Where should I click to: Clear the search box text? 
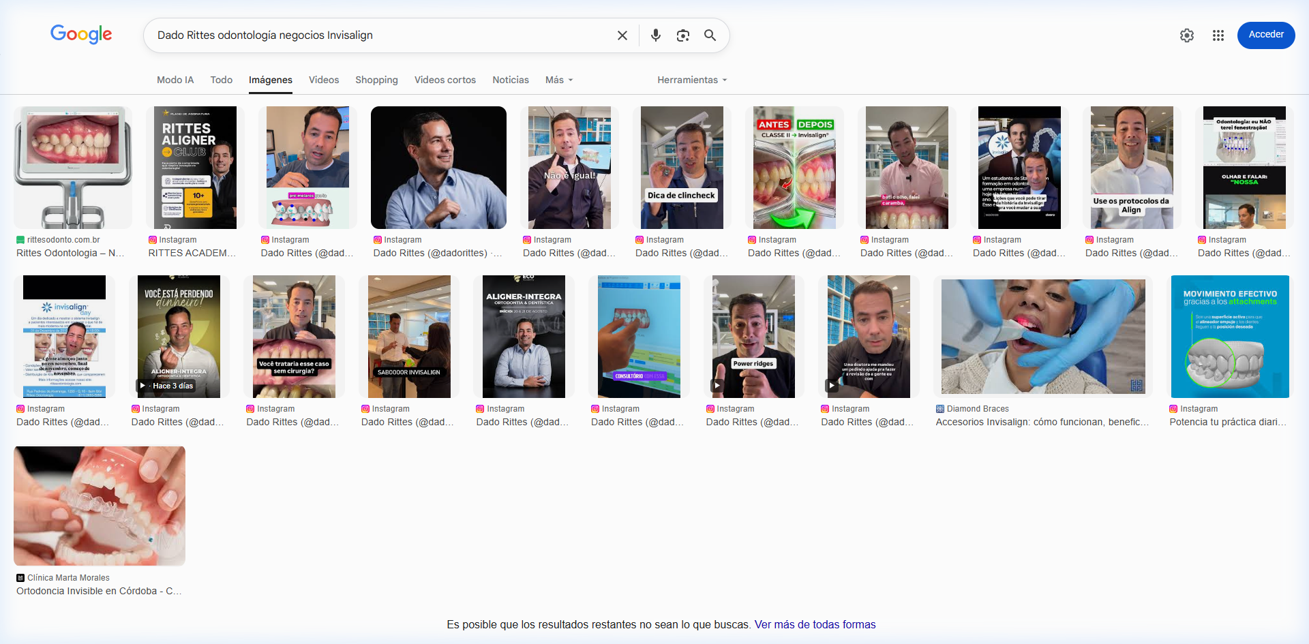(x=622, y=35)
